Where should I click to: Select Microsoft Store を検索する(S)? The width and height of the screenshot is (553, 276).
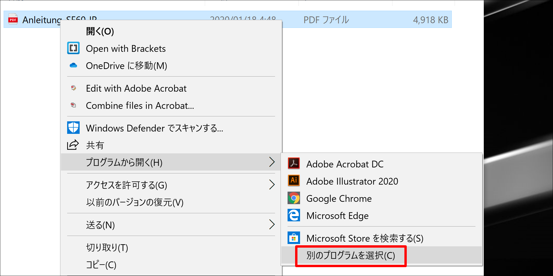tap(382, 238)
